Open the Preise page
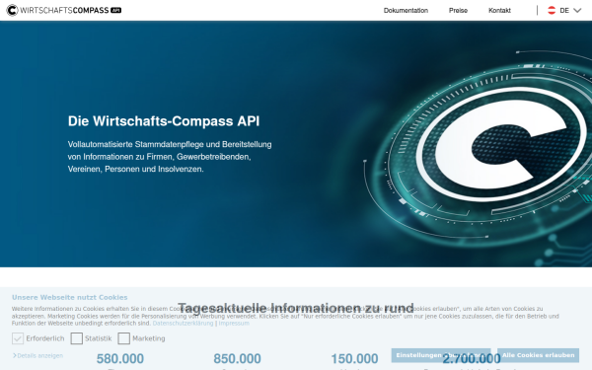This screenshot has height=370, width=592. click(458, 11)
